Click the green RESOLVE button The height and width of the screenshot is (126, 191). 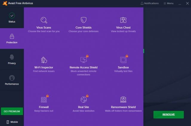(168, 115)
